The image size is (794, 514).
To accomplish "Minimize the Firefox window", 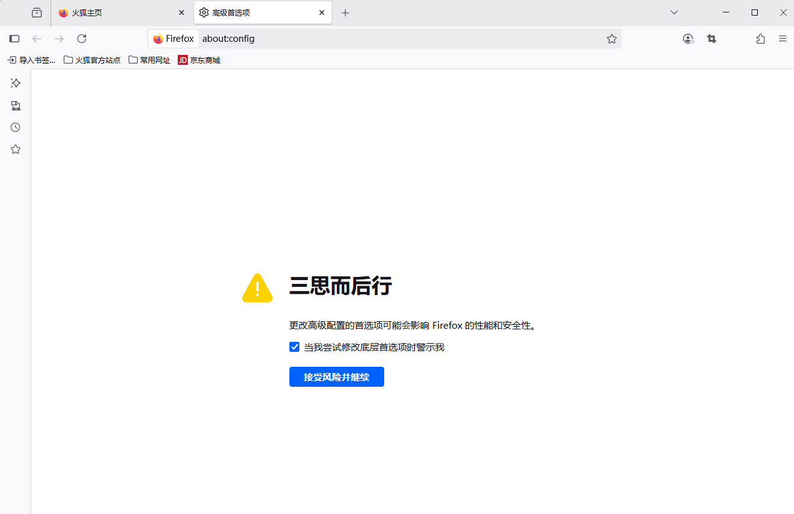I will [x=726, y=12].
